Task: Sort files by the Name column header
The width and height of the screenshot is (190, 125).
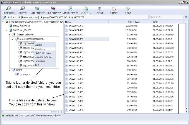Action: click(x=68, y=22)
